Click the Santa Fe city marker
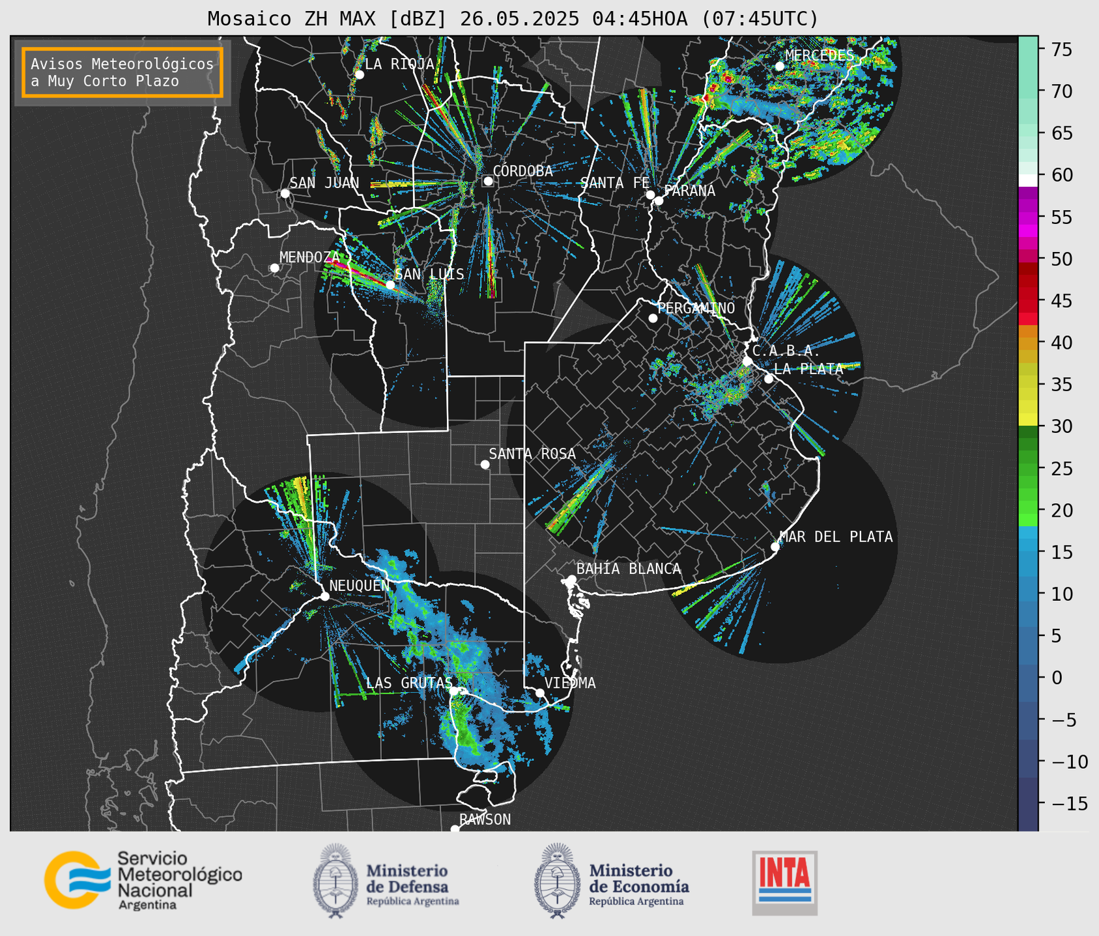Viewport: 1099px width, 936px height. click(650, 195)
